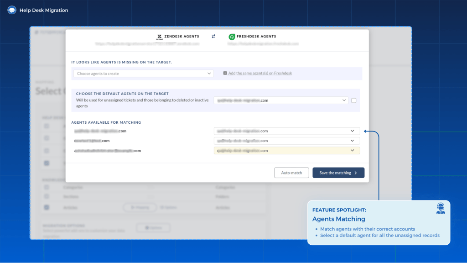467x263 pixels.
Task: Expand the highlighted yellow agent matching dropdown
Action: coord(287,151)
